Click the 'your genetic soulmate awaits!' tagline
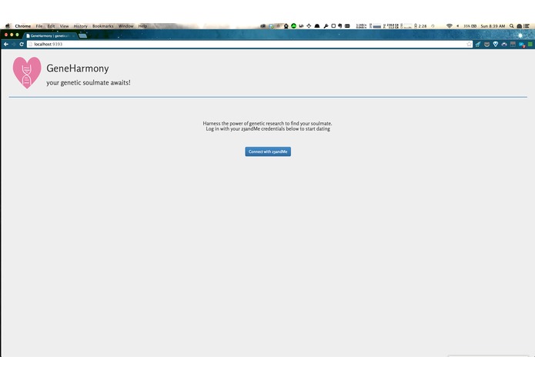Screen dimensions: 535x380 [89, 82]
